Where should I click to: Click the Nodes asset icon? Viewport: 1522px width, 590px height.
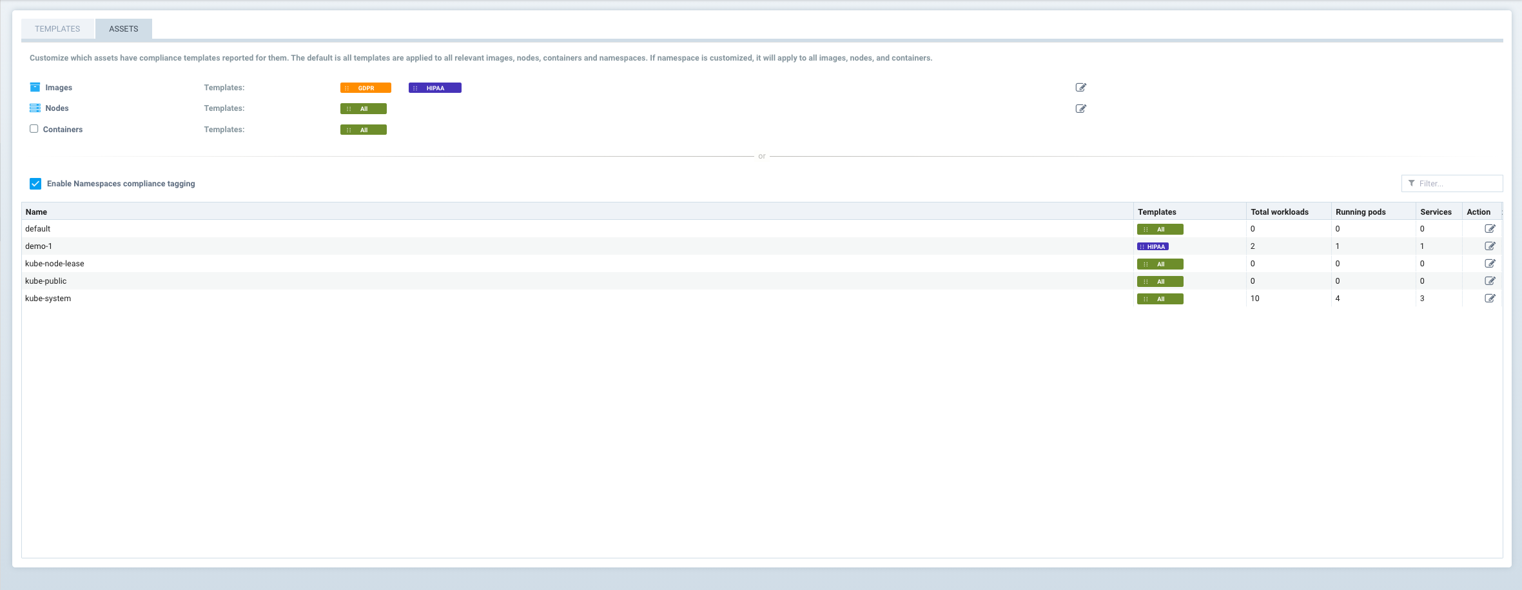(34, 108)
